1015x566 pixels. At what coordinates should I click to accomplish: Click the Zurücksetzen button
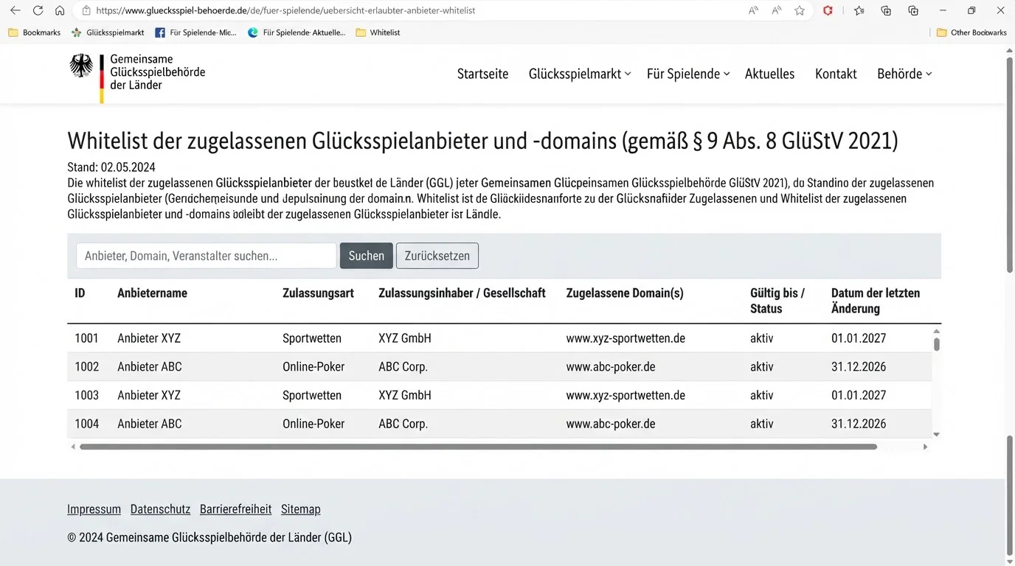(x=437, y=256)
